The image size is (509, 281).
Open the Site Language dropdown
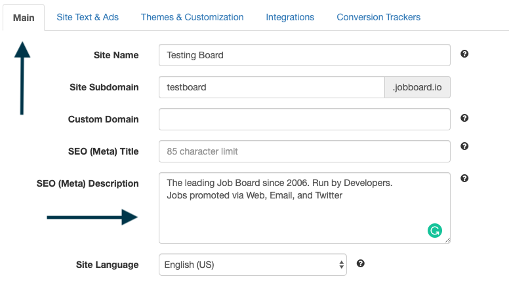tap(253, 265)
